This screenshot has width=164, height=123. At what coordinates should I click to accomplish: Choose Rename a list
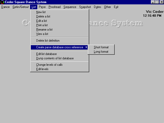pyautogui.click(x=60, y=30)
